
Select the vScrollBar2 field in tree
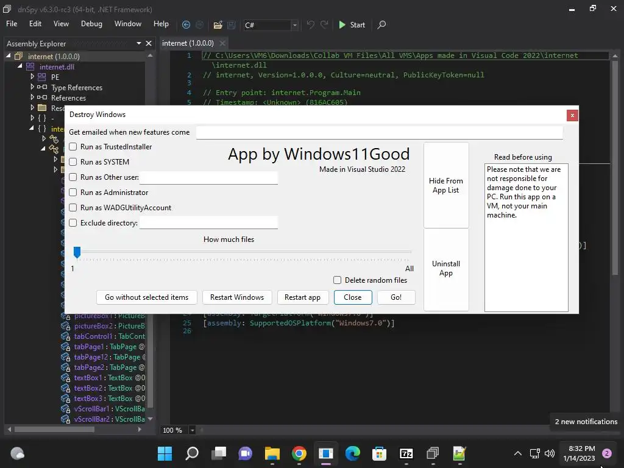tap(110, 419)
